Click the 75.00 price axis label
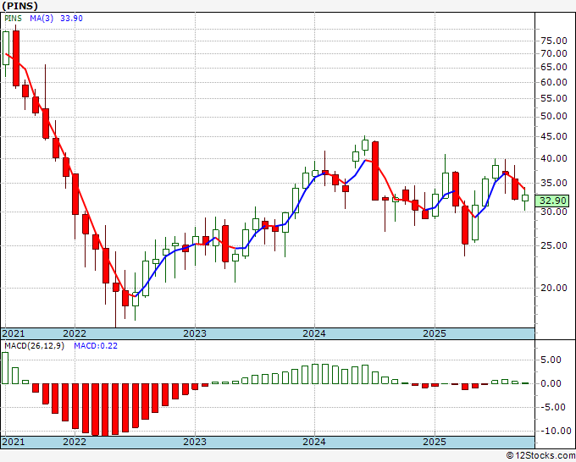The width and height of the screenshot is (576, 462). (x=554, y=41)
